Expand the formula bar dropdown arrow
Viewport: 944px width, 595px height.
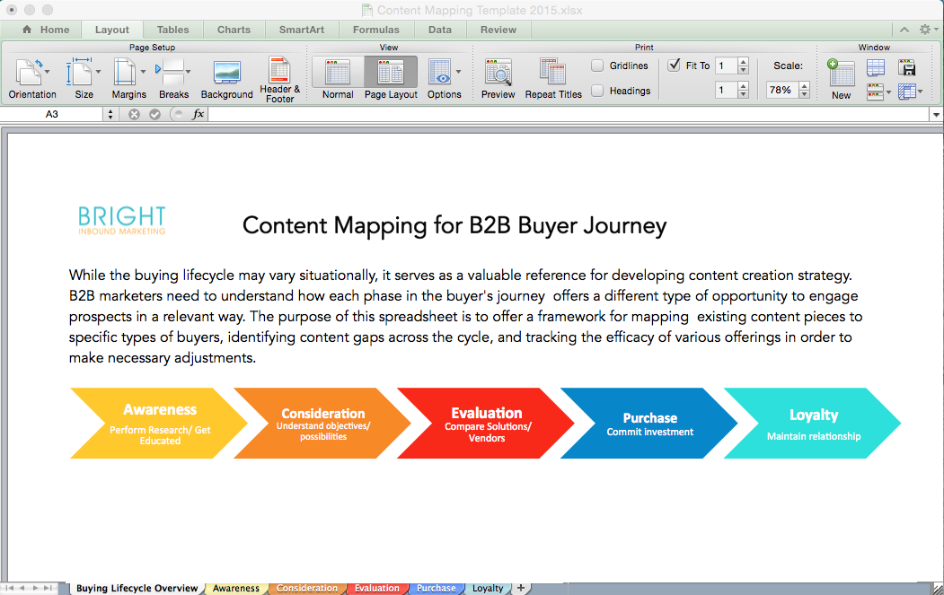[x=936, y=114]
